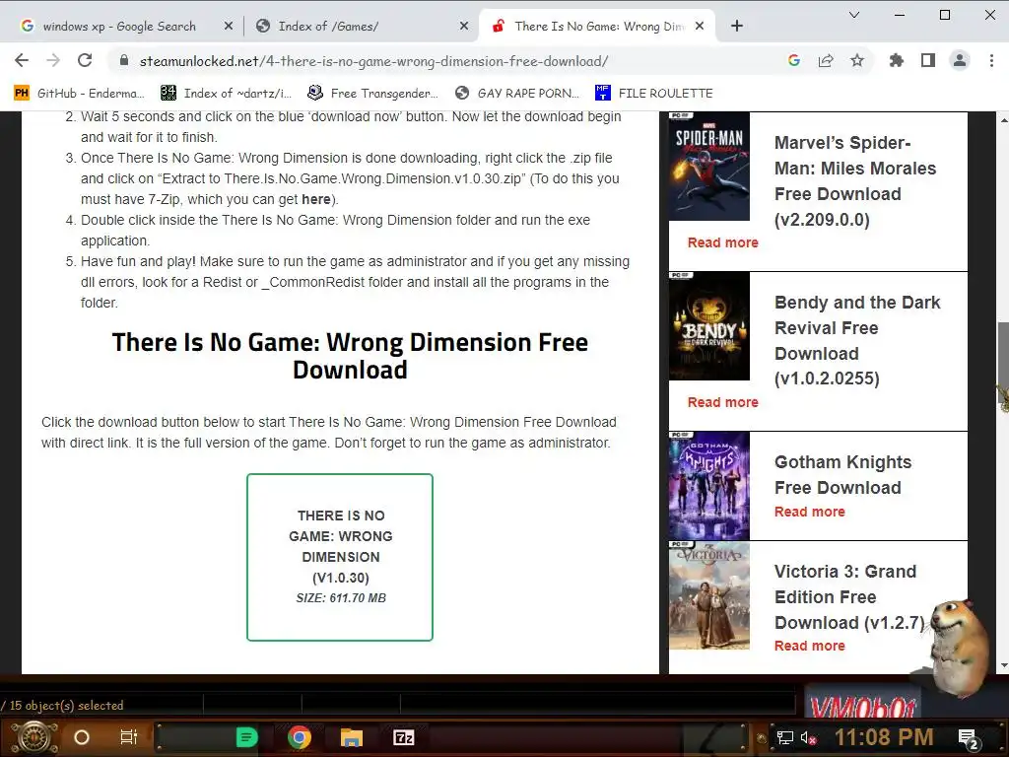1009x757 pixels.
Task: Open Bendy and the Dark Revival title
Action: tap(857, 340)
